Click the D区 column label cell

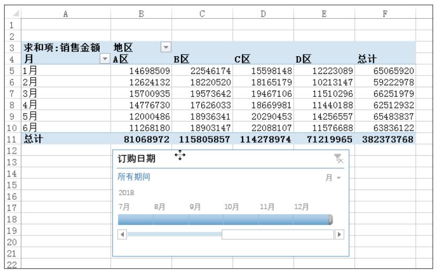324,59
